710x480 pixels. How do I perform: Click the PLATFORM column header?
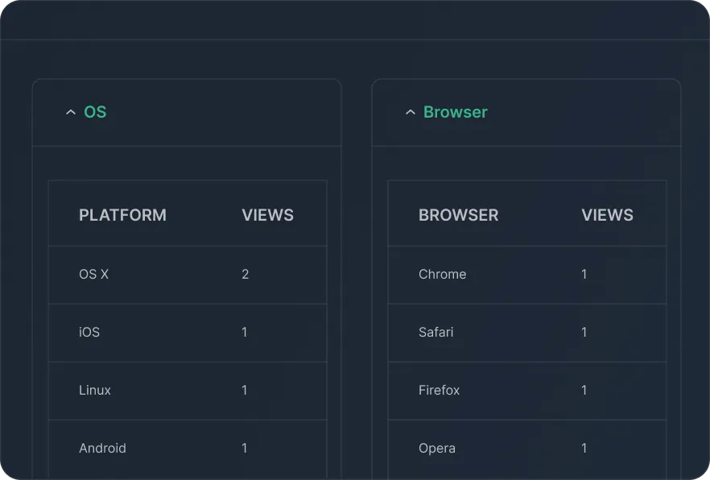coord(122,215)
